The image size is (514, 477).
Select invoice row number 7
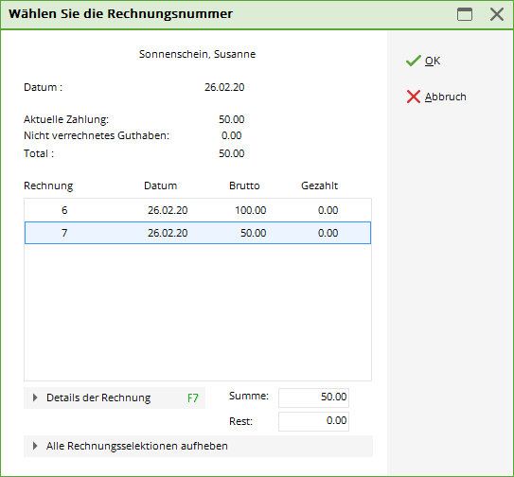[x=198, y=233]
